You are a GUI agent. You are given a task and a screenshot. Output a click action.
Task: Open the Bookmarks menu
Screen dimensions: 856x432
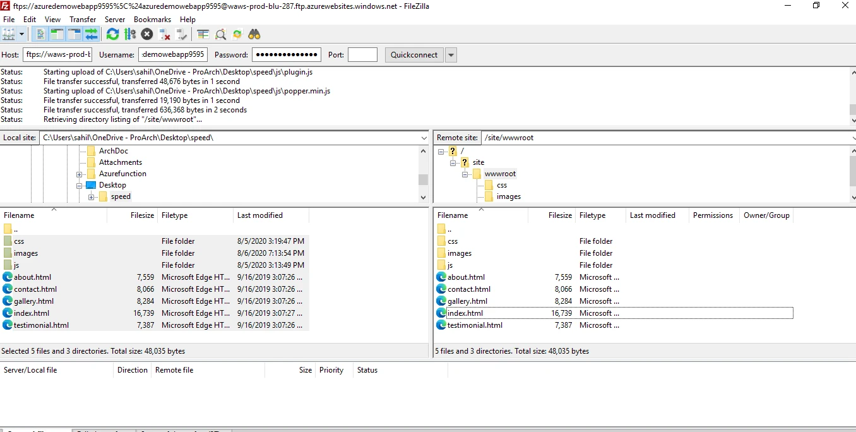(x=152, y=19)
